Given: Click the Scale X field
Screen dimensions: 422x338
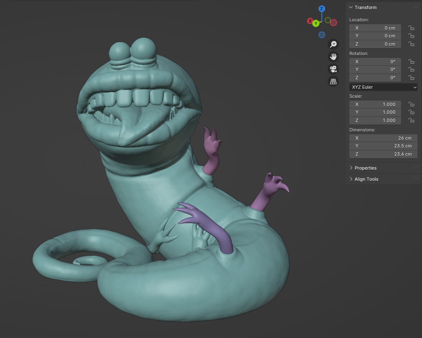Looking at the screenshot, I should pyautogui.click(x=375, y=104).
